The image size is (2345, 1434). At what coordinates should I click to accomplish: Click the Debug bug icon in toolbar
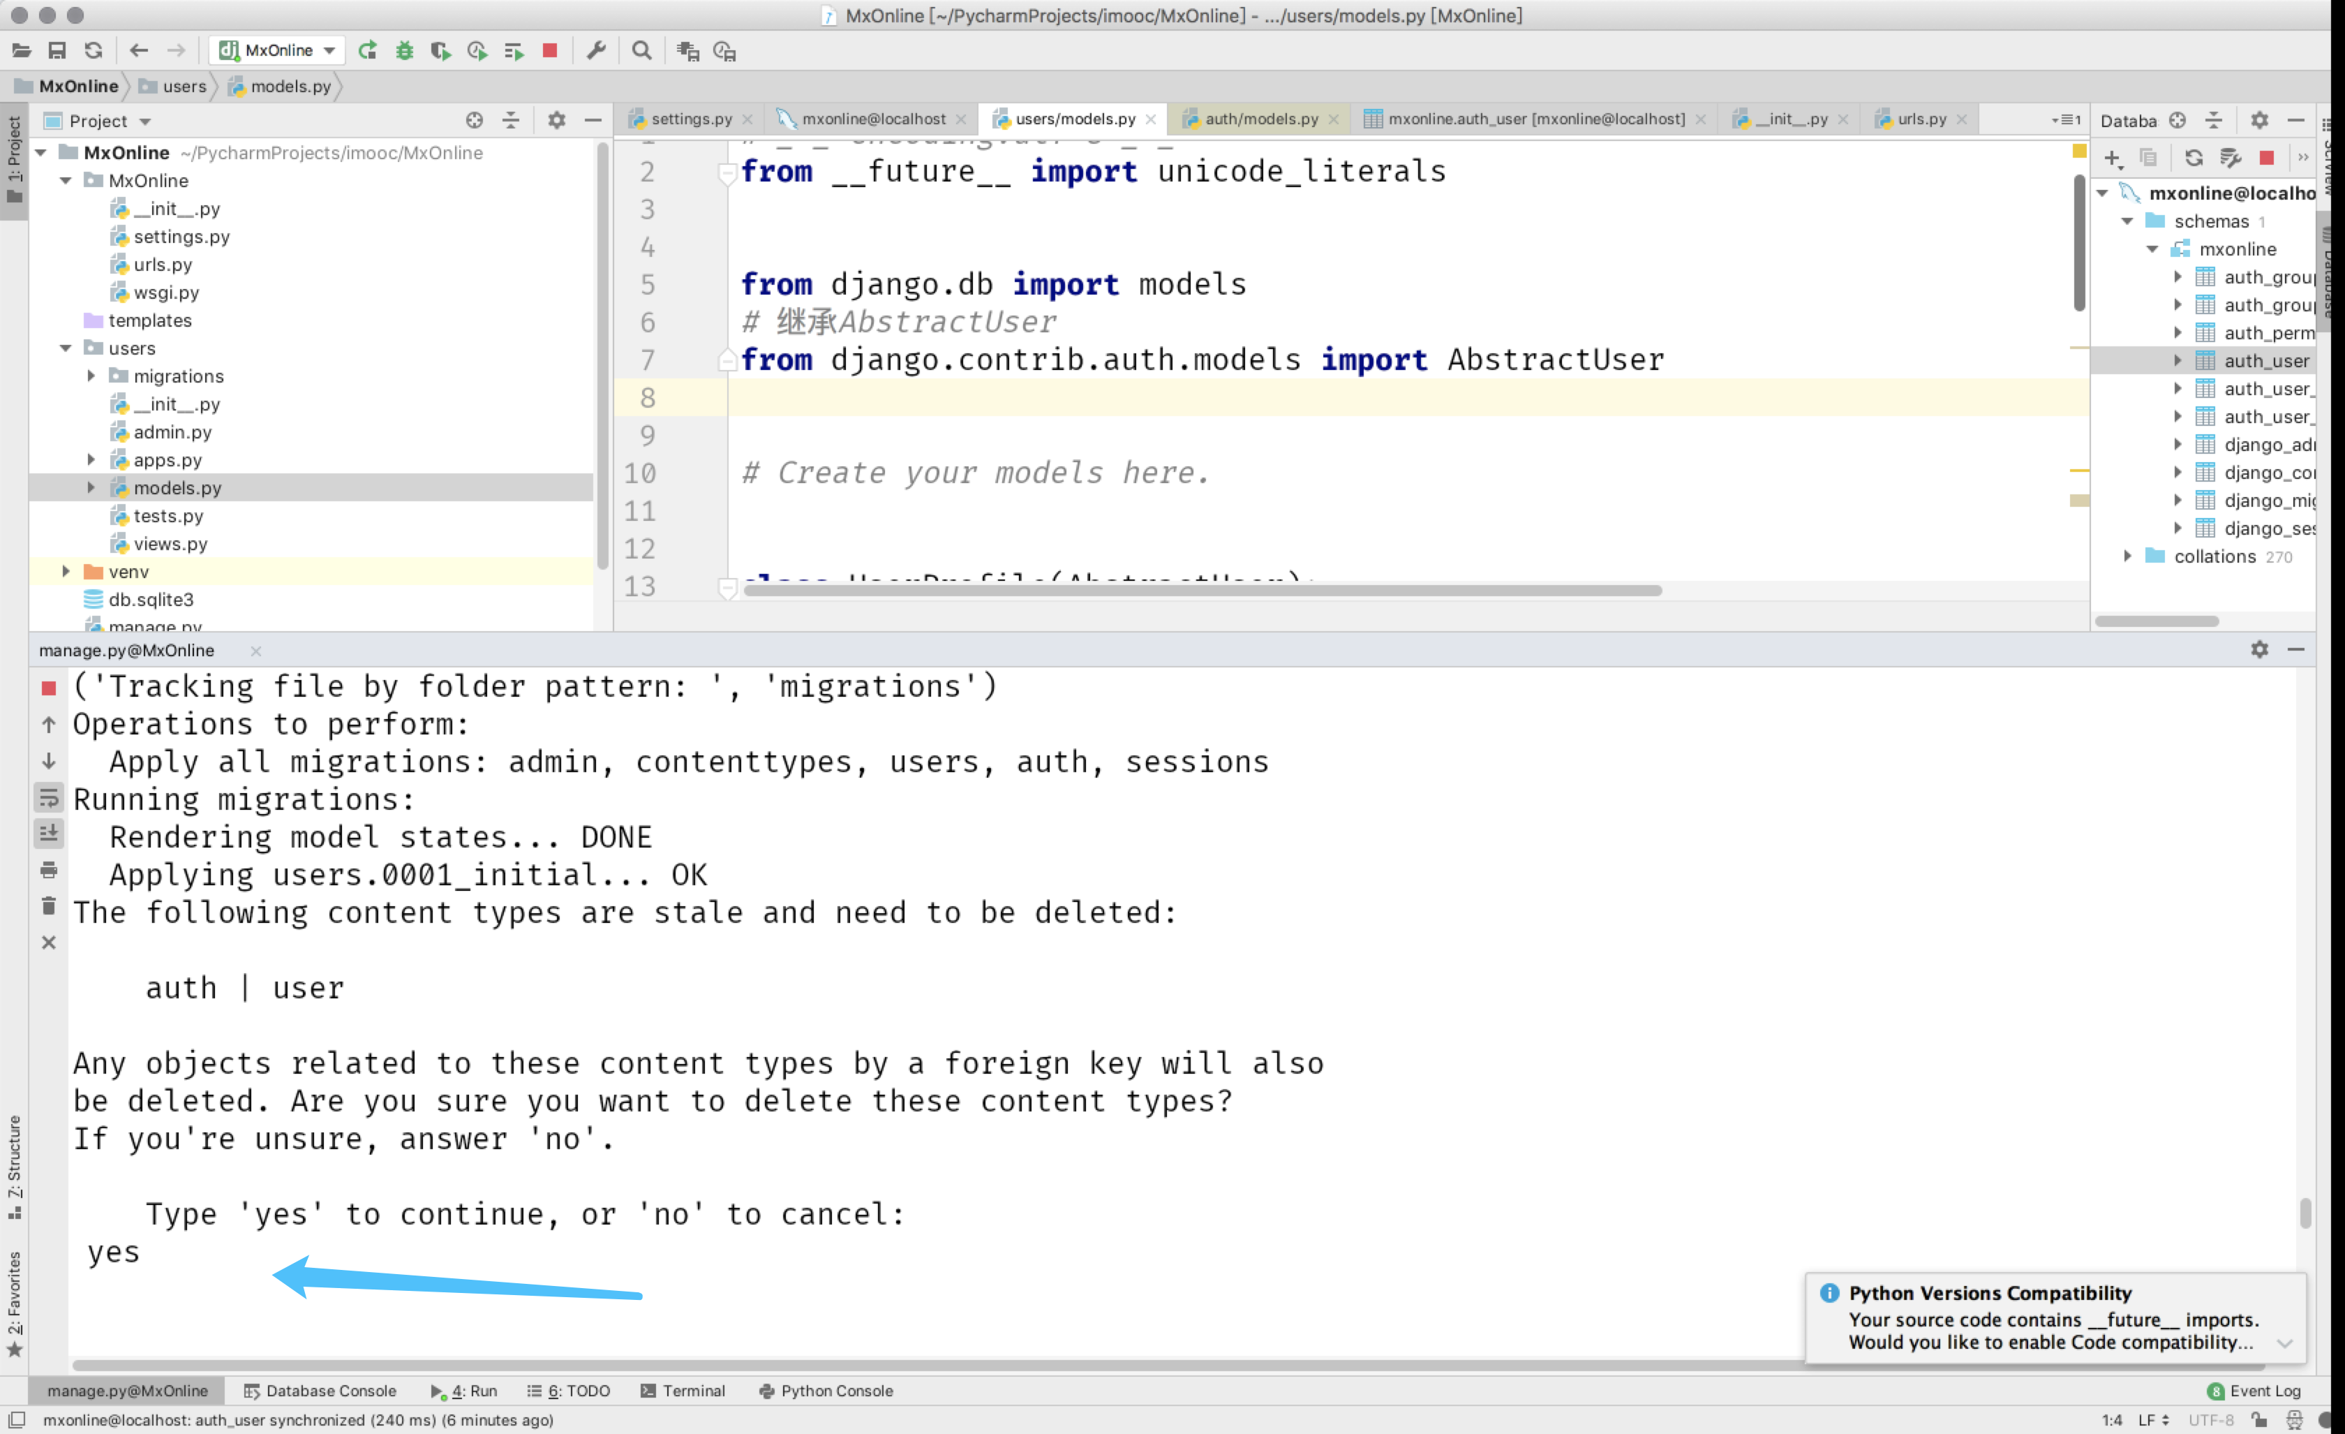point(405,50)
